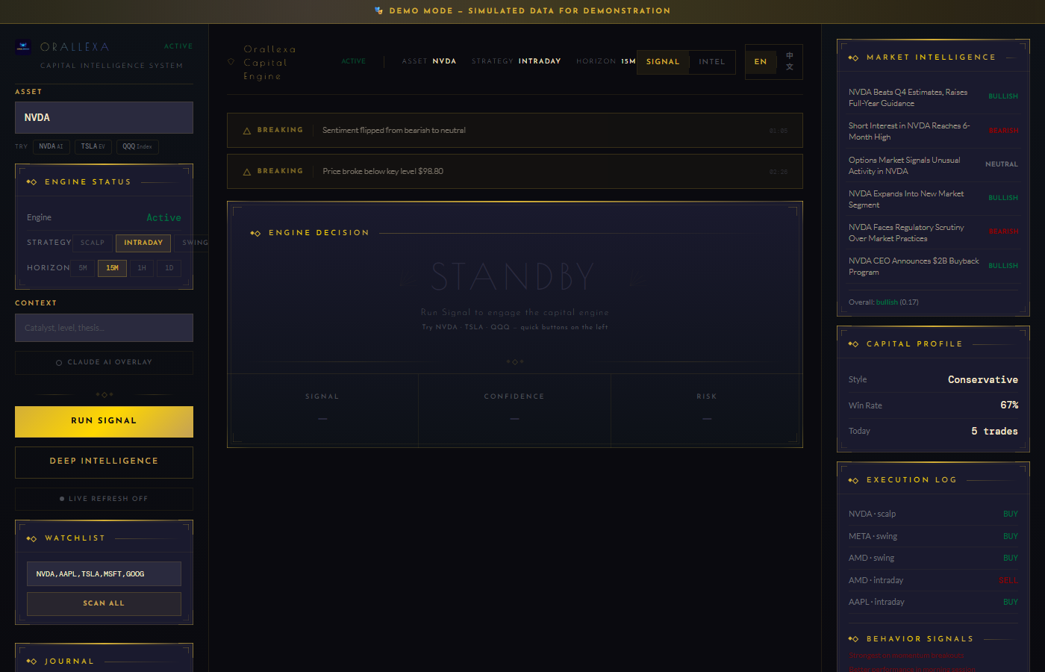Screen dimensions: 1045x672
Task: Select the 'META · swing' execution log row
Action: pos(933,536)
